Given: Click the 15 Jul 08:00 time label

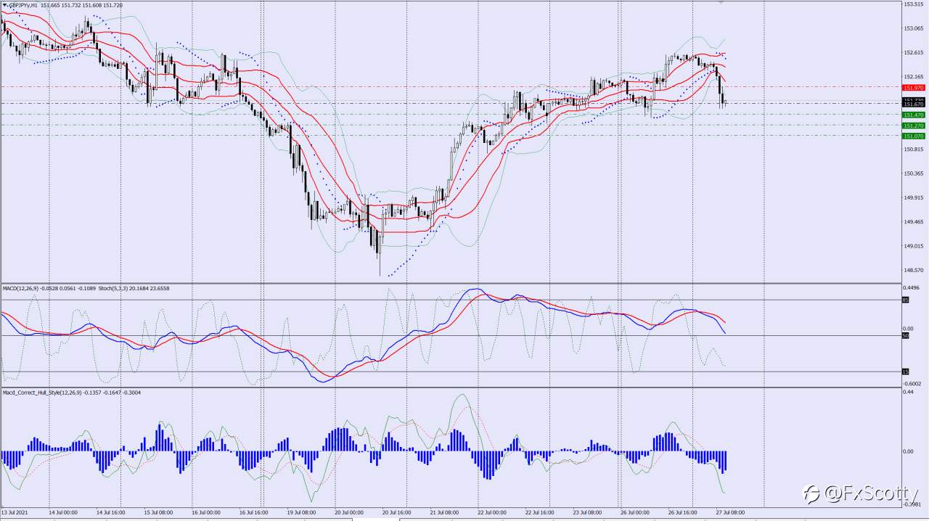Looking at the screenshot, I should click(158, 512).
